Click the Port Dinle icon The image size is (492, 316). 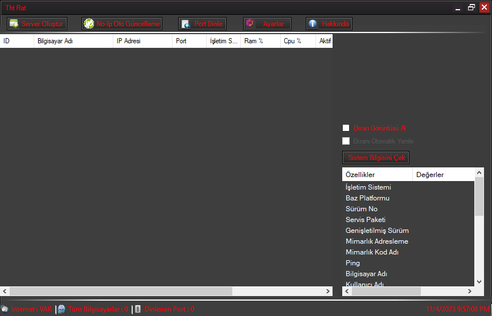(x=185, y=24)
